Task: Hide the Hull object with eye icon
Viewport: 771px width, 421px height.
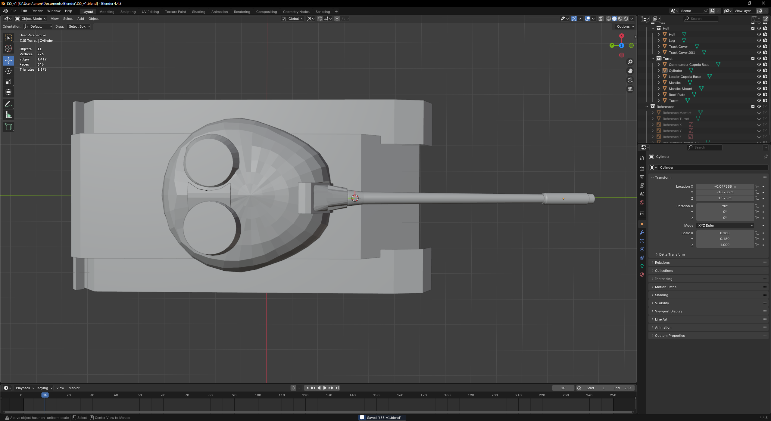Action: pos(759,34)
